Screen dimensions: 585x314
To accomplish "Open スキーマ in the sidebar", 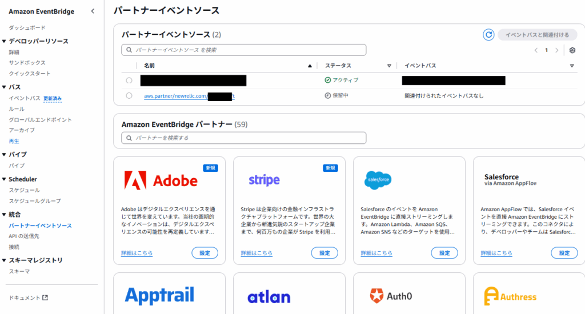I will (19, 272).
